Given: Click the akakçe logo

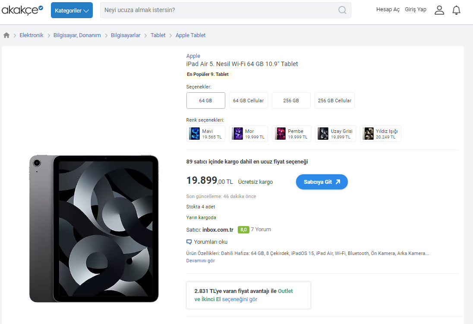Looking at the screenshot, I should point(22,10).
